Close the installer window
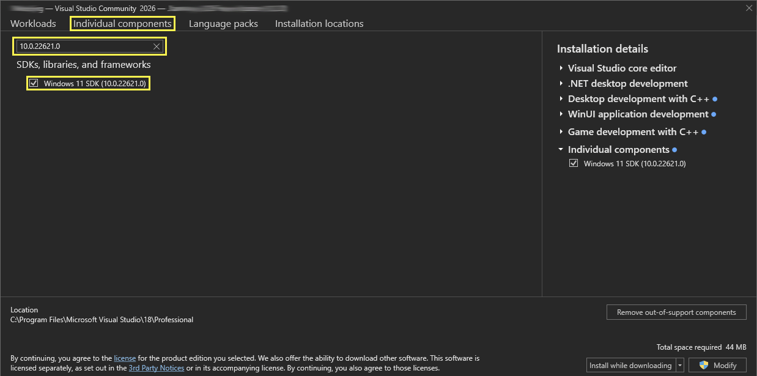Screen dimensions: 757x376 (748, 8)
